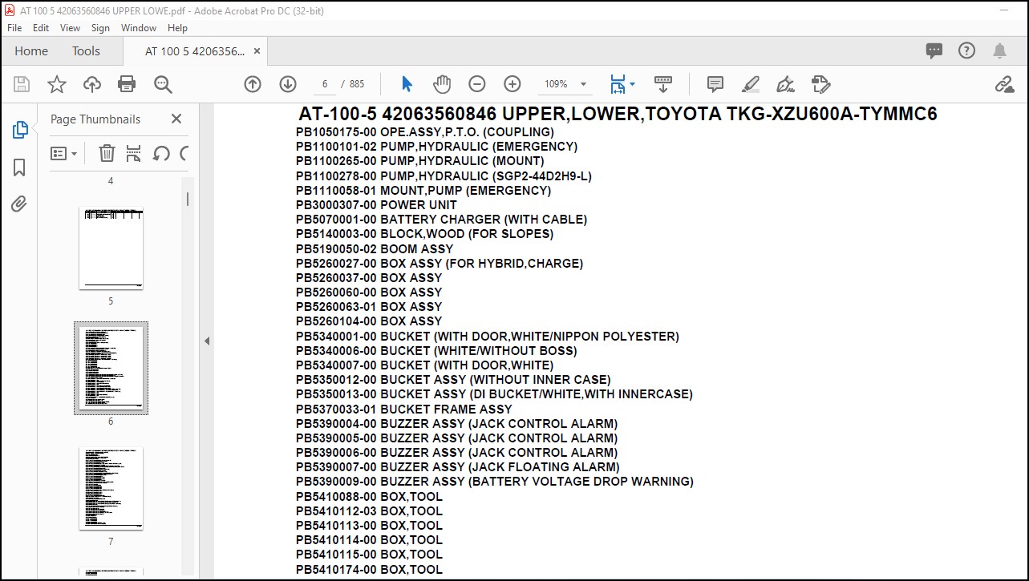Image resolution: width=1029 pixels, height=581 pixels.
Task: Switch to the Tools tab
Action: tap(86, 50)
